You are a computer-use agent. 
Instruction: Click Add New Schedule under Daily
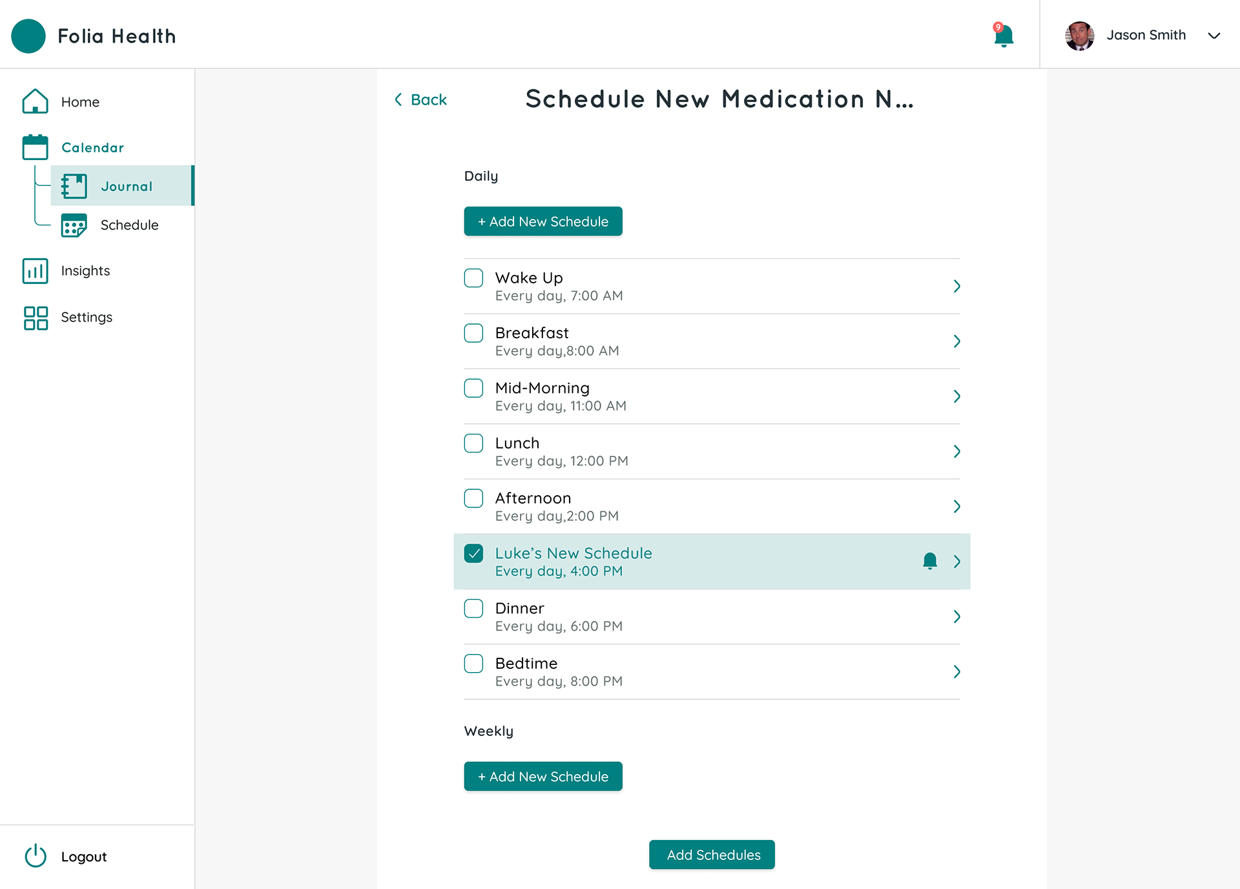pyautogui.click(x=542, y=221)
